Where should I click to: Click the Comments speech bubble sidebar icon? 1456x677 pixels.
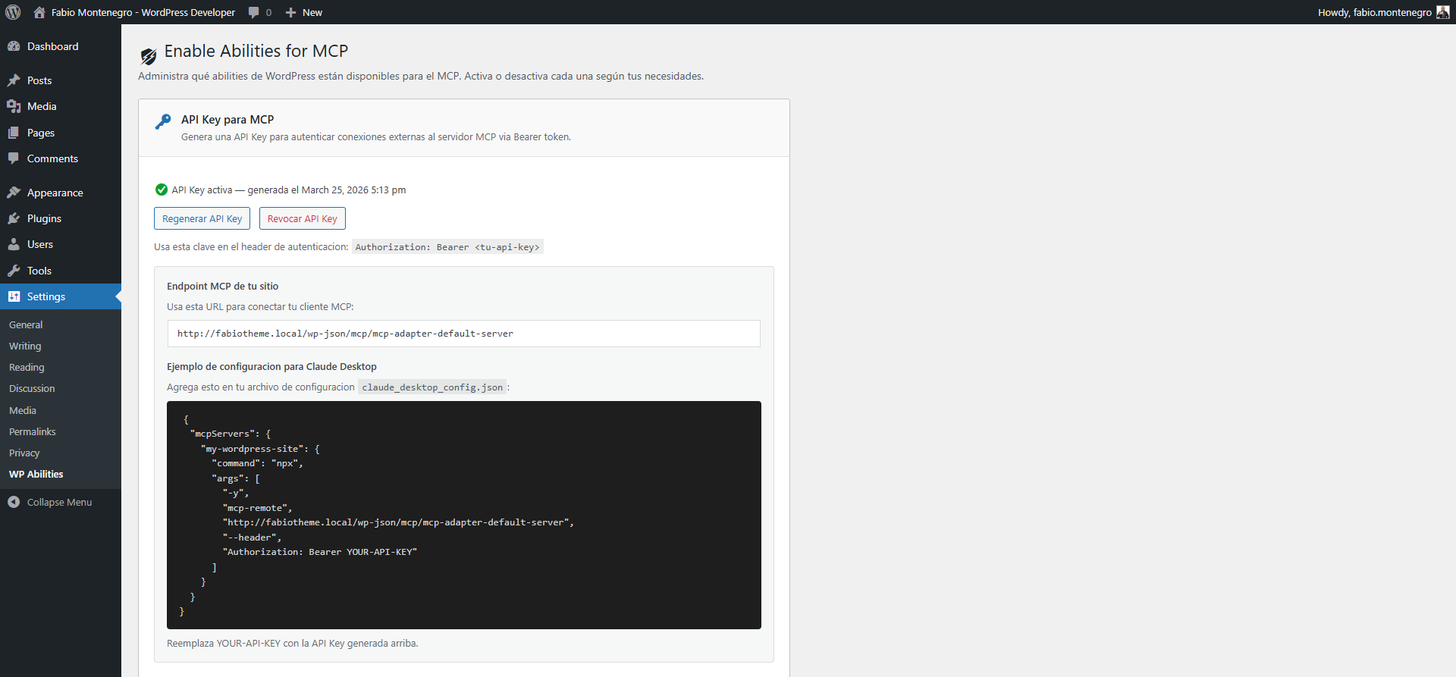point(14,158)
